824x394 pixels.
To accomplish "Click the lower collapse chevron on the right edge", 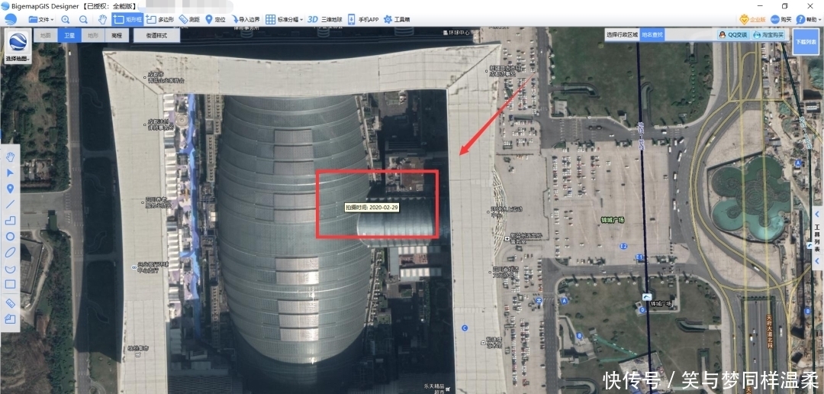I will click(x=817, y=261).
